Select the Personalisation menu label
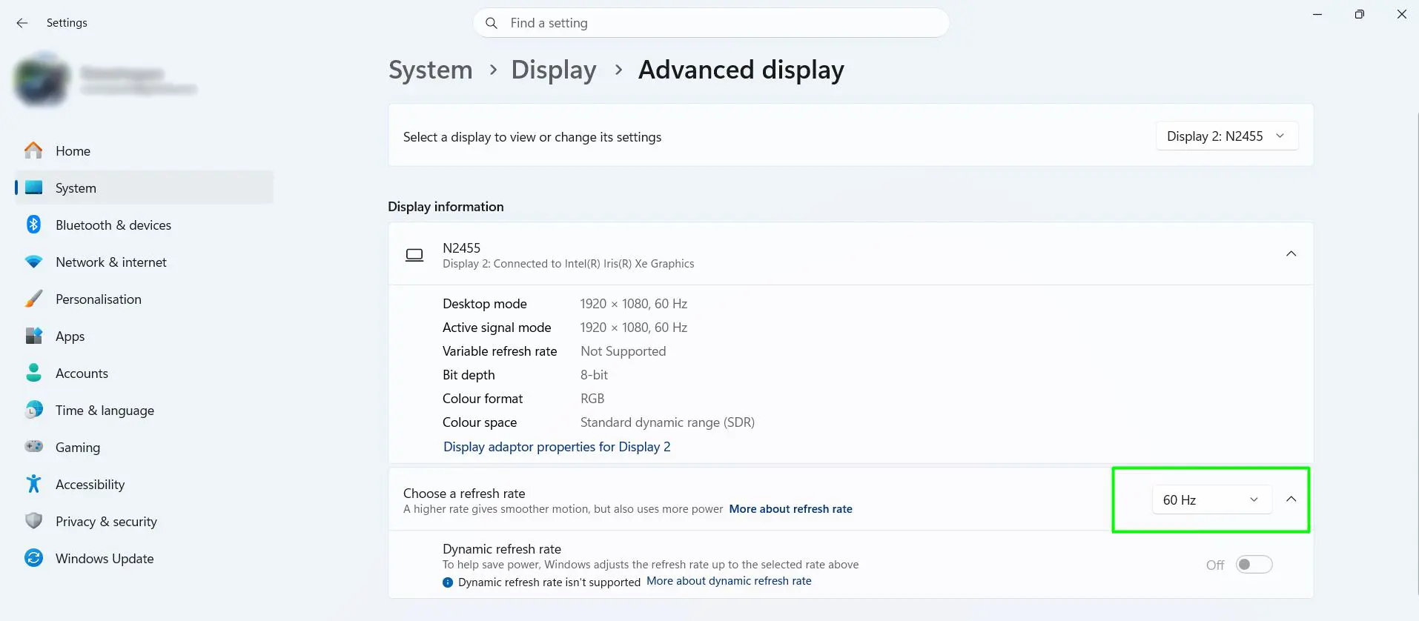 click(99, 299)
